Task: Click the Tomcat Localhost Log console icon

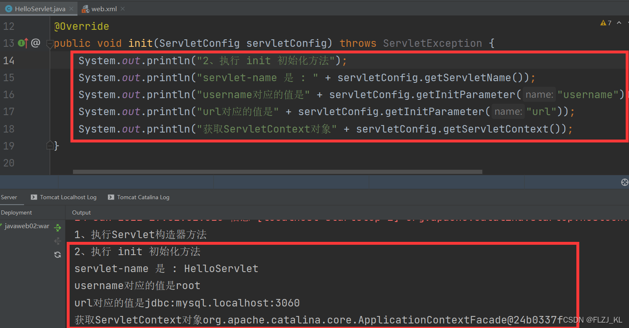Action: pos(34,197)
